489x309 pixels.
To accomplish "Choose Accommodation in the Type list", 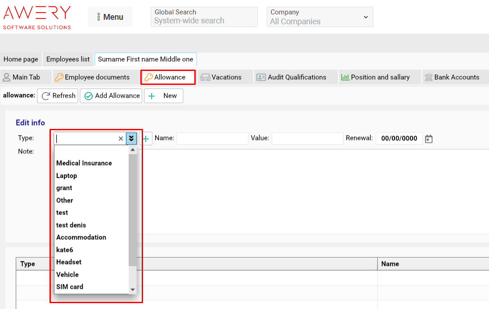I will click(81, 237).
